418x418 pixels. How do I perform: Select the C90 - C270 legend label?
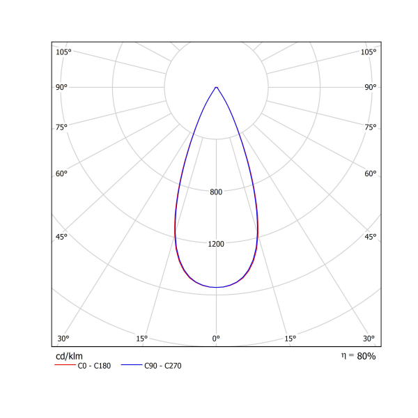pos(163,366)
